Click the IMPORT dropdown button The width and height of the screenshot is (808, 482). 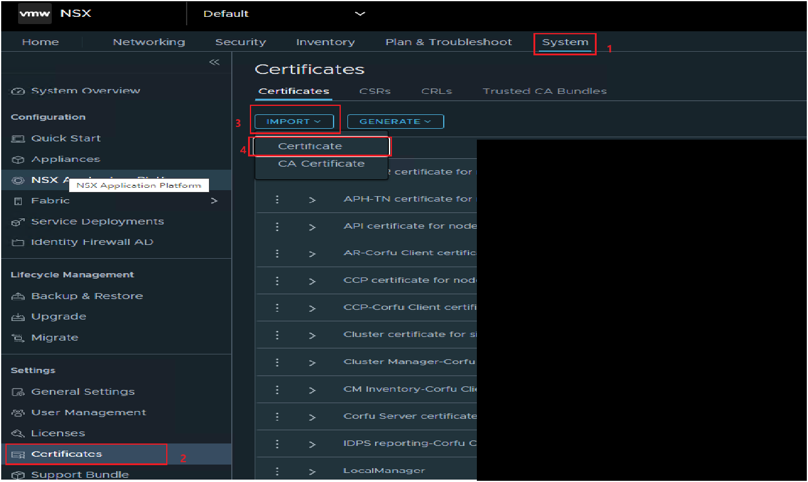294,122
